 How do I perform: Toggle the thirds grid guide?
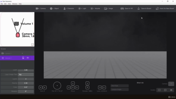coord(165,90)
